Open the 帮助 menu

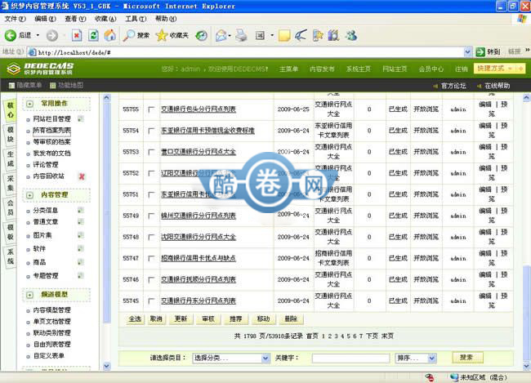tap(166, 19)
